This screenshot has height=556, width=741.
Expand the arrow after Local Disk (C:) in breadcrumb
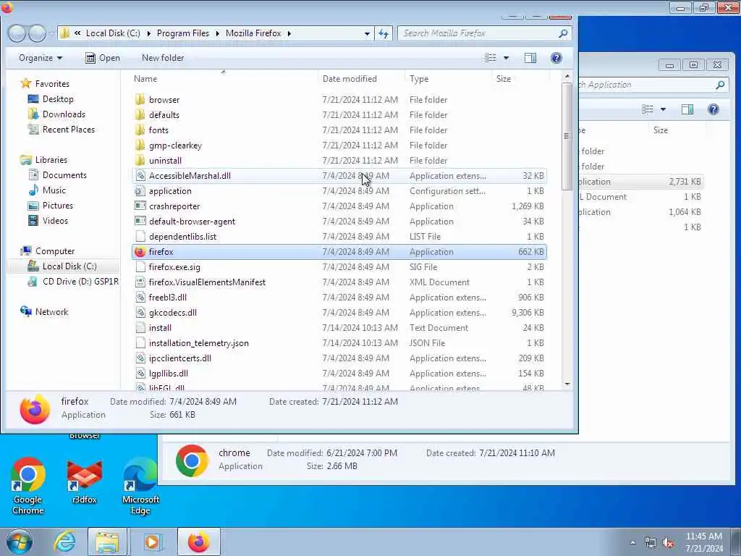pyautogui.click(x=149, y=33)
